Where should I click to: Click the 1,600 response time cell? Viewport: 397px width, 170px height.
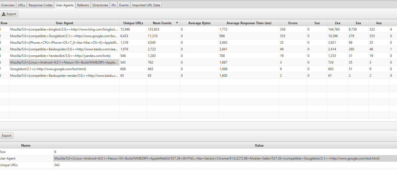click(249, 75)
